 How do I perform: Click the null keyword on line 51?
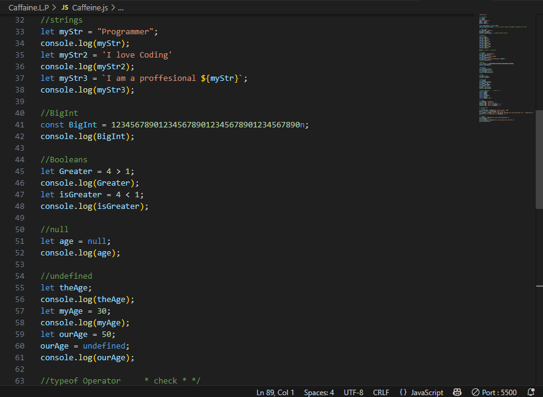pos(97,241)
